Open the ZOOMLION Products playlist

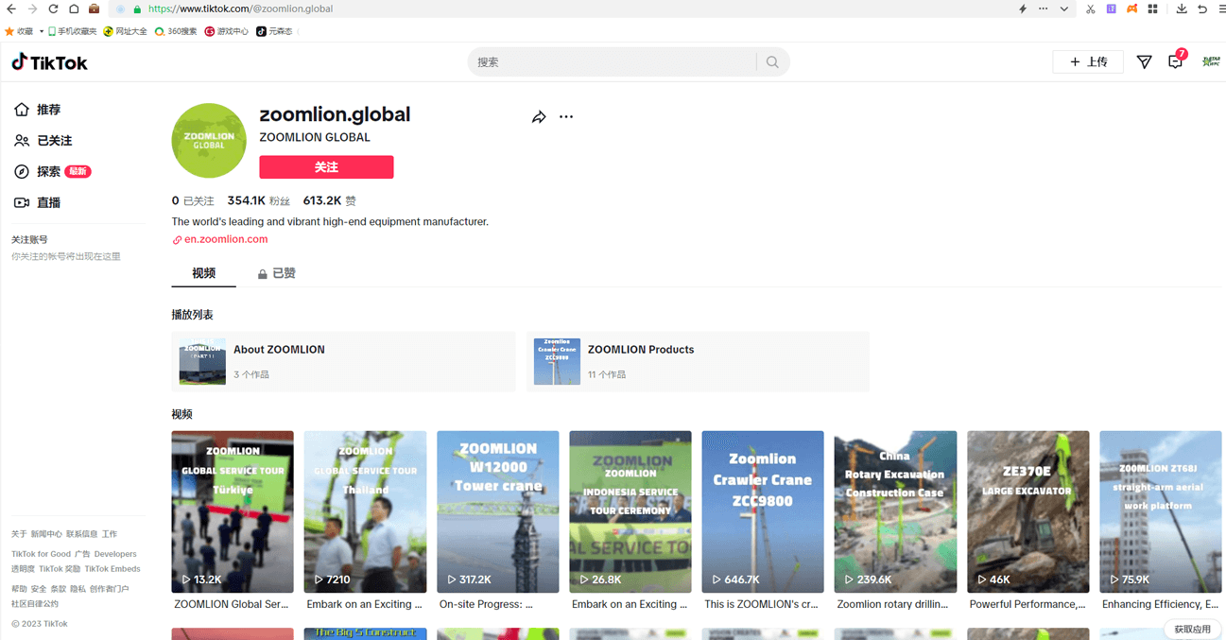[x=698, y=361]
